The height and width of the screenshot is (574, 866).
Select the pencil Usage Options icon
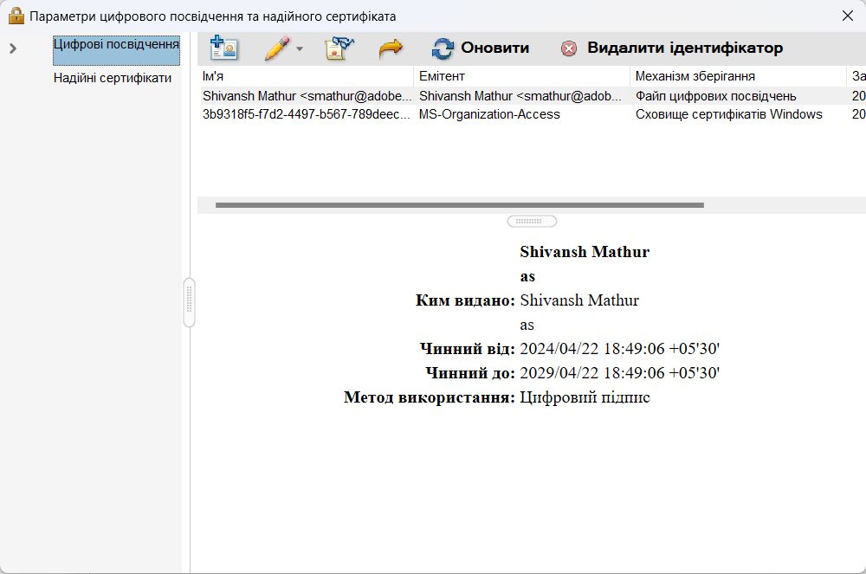click(x=274, y=48)
